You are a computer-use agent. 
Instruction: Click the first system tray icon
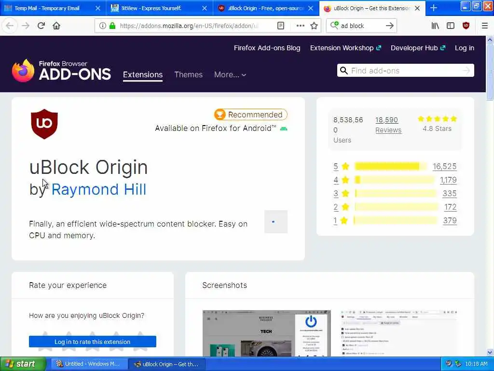[449, 364]
